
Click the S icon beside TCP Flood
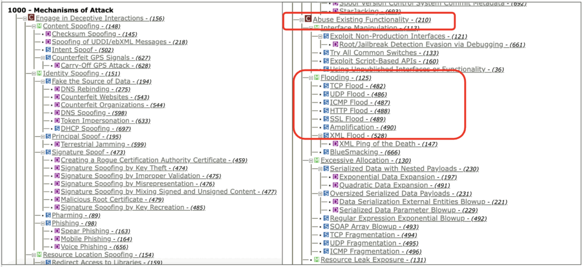(x=326, y=86)
